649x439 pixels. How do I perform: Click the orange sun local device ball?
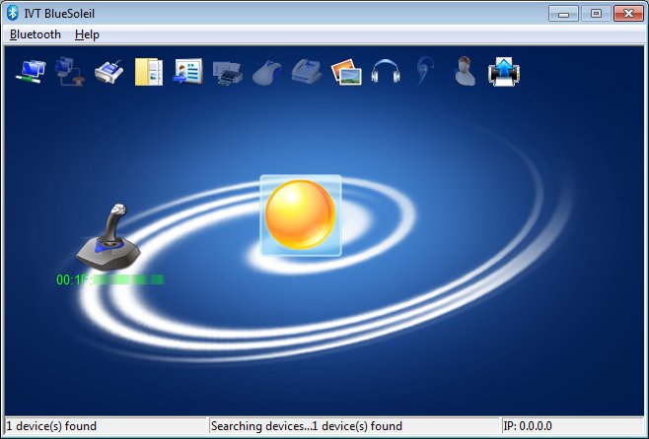pos(301,216)
